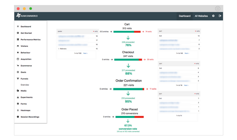237x140 pixels.
Task: Click '217 proceeded' text
Action: click(128, 70)
